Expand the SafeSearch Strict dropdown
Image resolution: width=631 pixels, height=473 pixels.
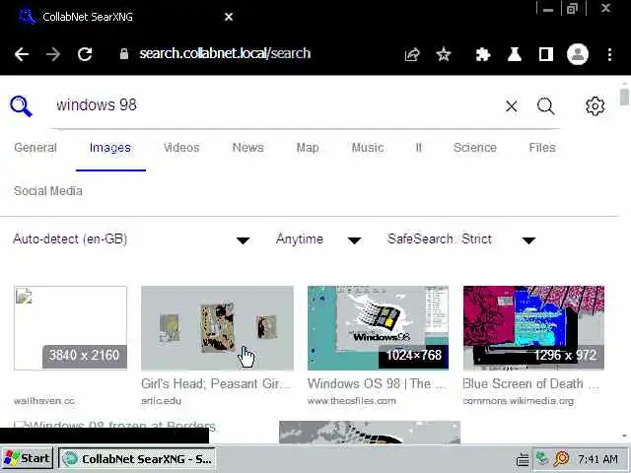[461, 239]
